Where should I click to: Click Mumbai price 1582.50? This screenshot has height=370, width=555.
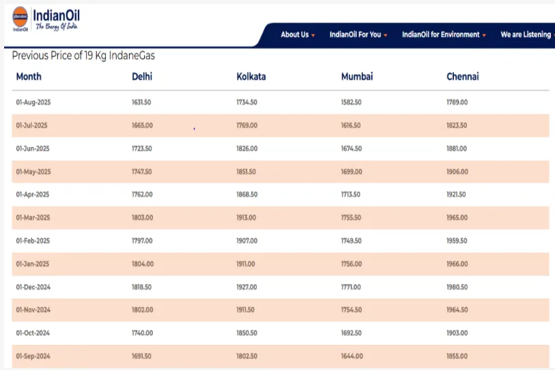[x=351, y=102]
